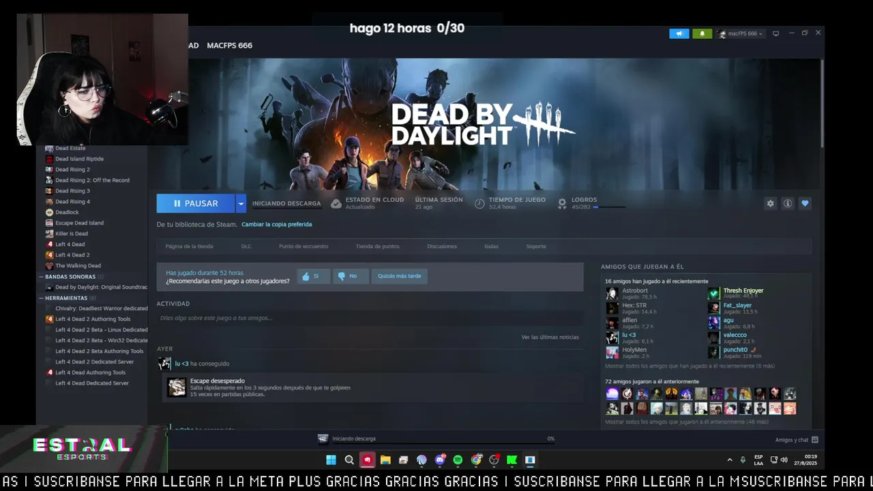Viewport: 873px width, 491px height.
Task: Open Soporte tab
Action: (536, 246)
